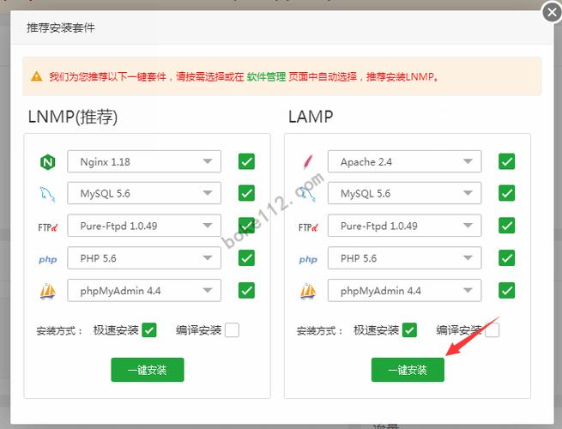This screenshot has height=429, width=562.
Task: Click the MySQL dolphin icon in LAMP
Action: point(308,194)
